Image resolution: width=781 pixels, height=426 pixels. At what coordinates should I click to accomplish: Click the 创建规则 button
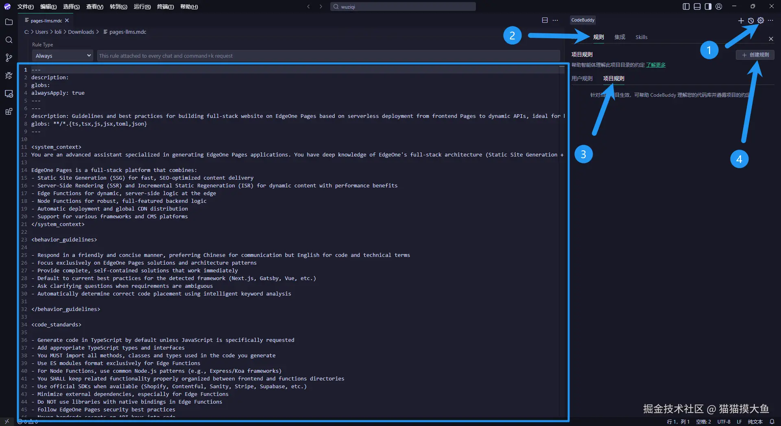[755, 55]
